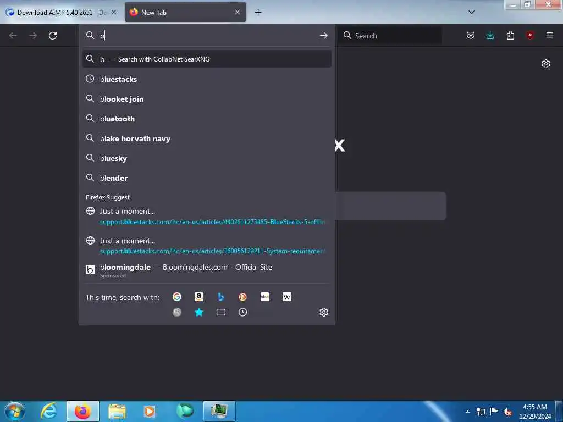Search this time with Amazon
Viewport: 563px width, 422px height.
tap(199, 297)
